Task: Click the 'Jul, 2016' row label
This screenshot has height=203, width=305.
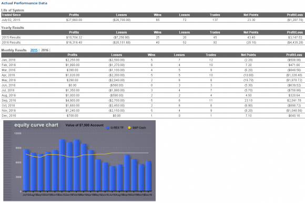Action: click(8, 90)
